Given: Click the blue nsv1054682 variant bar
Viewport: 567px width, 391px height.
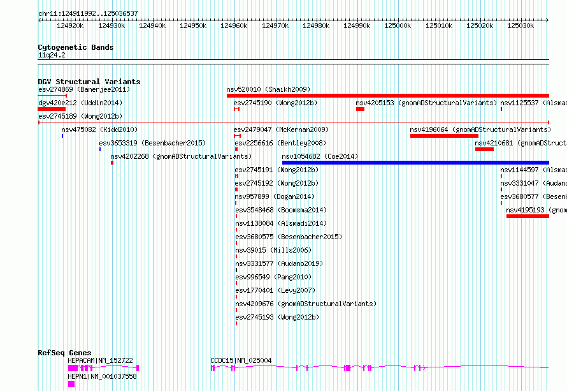Looking at the screenshot, I should (415, 163).
